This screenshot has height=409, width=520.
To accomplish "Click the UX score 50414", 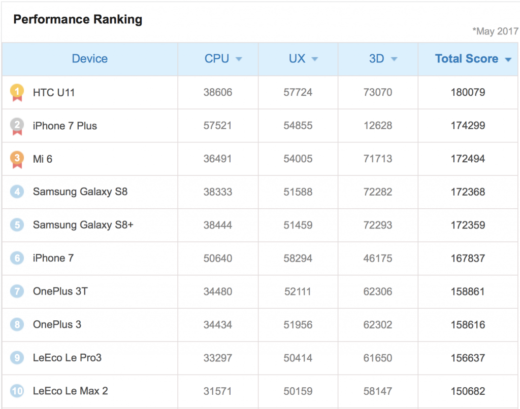I will tap(298, 358).
